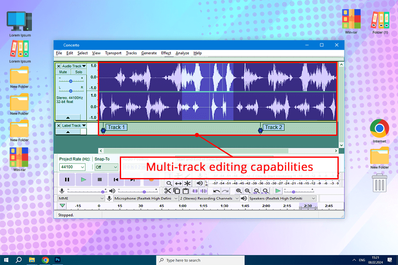This screenshot has width=398, height=265.
Task: Open Chrome from the Windows taskbar
Action: (45, 260)
